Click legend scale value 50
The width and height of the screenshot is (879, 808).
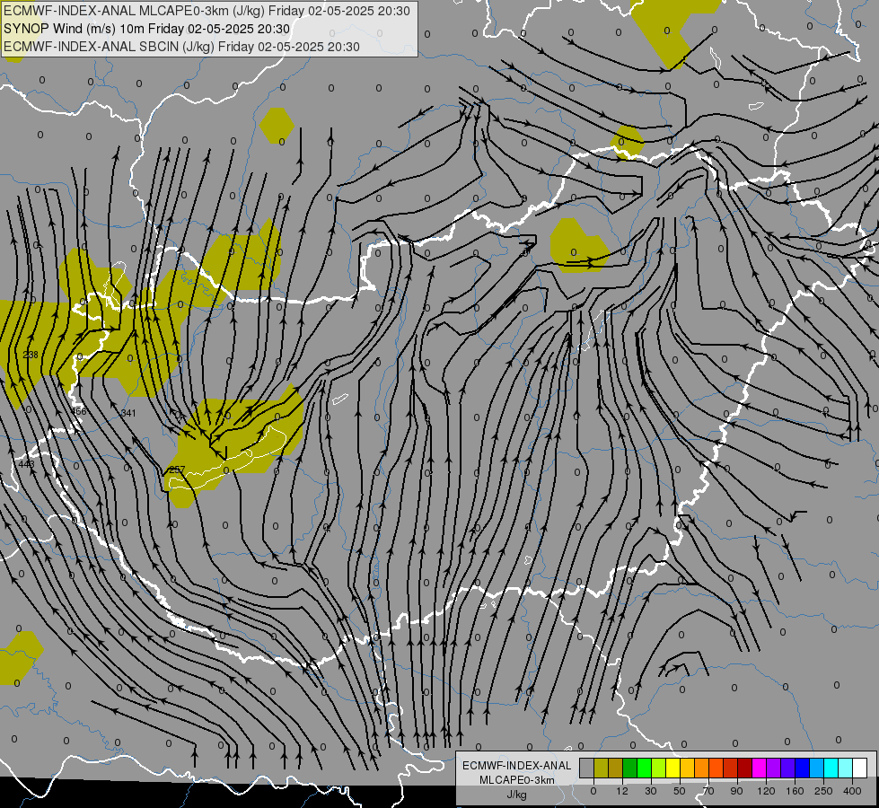(x=680, y=791)
